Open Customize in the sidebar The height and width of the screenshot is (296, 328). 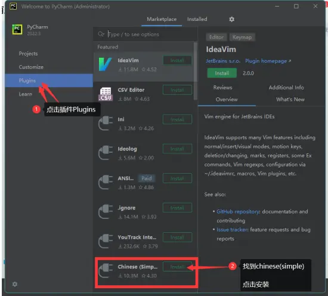(x=31, y=67)
